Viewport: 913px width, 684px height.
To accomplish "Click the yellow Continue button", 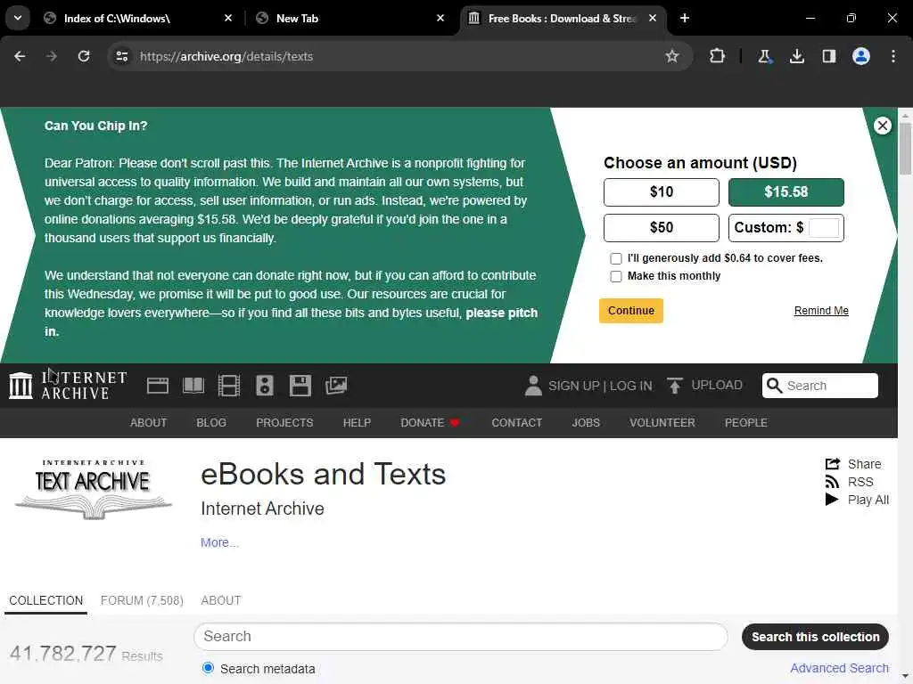I will (x=630, y=311).
